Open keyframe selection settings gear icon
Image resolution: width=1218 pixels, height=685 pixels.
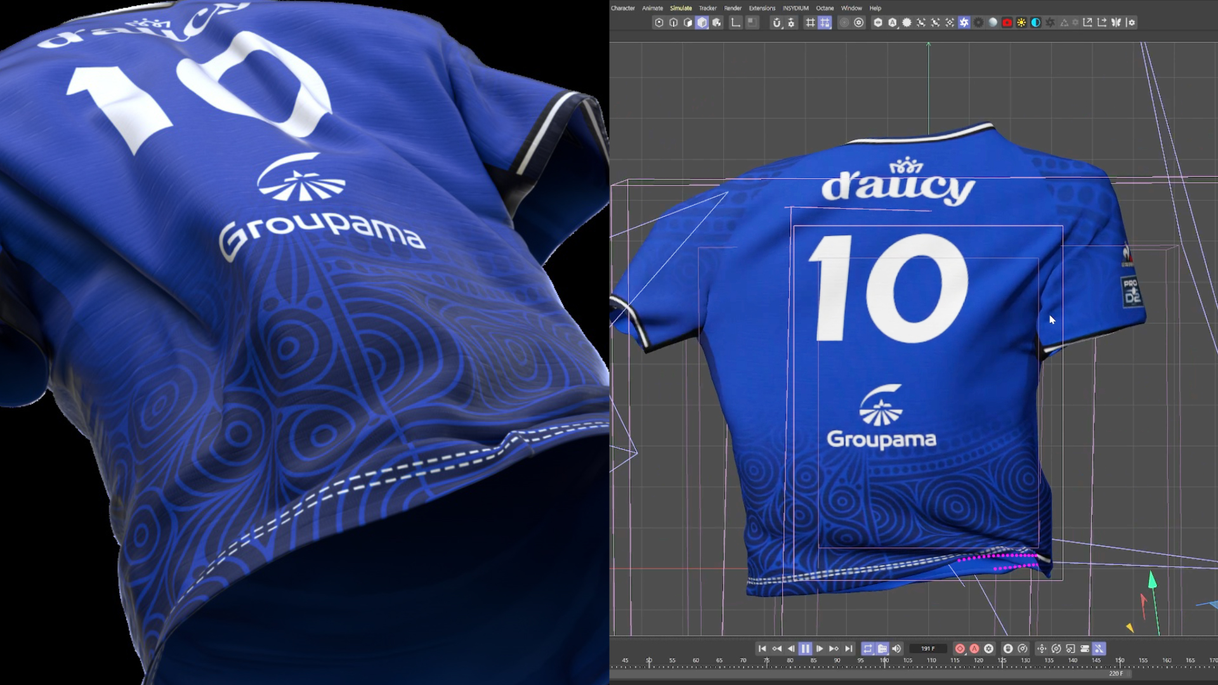[988, 648]
